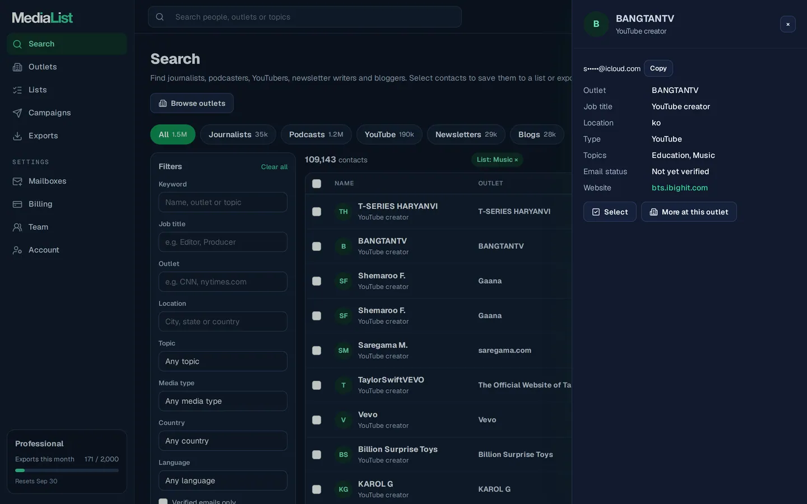
Task: Click the Vevo avatar badge
Action: click(x=344, y=420)
